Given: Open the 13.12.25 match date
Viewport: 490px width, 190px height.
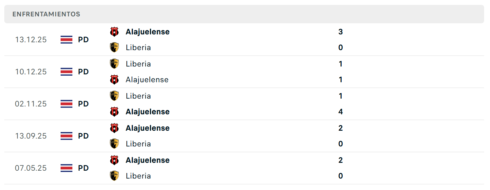Looking at the screenshot, I should tap(31, 40).
